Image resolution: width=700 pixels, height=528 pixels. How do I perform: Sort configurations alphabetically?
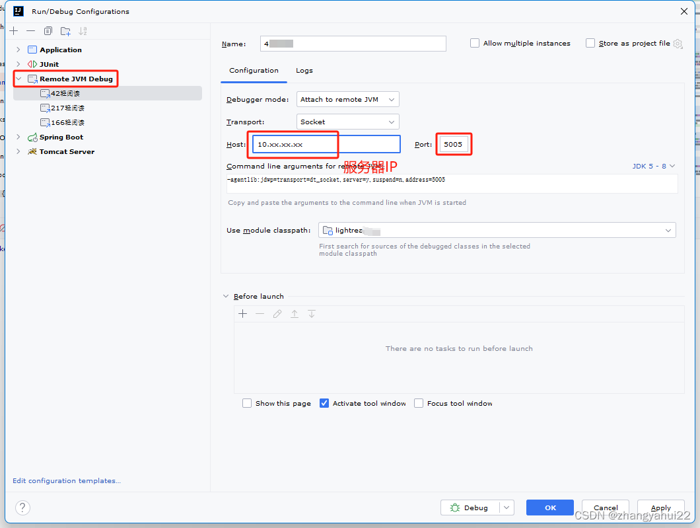point(82,30)
